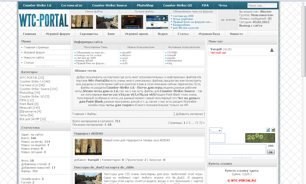Go to page 2 of files
Screen dimensions: 306x184
187,123
